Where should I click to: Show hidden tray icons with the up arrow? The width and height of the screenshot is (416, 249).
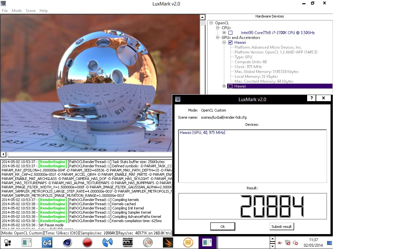pos(273,239)
